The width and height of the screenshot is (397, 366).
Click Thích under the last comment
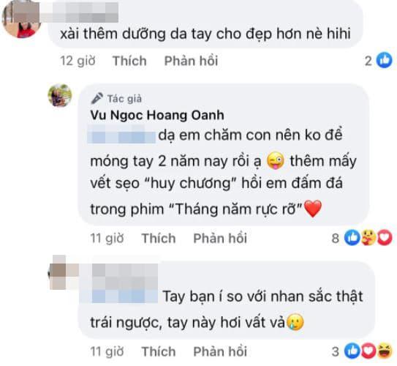(159, 351)
